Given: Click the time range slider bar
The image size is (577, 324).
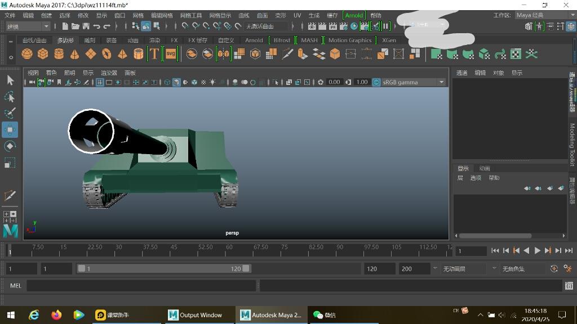Looking at the screenshot, I should click(163, 269).
